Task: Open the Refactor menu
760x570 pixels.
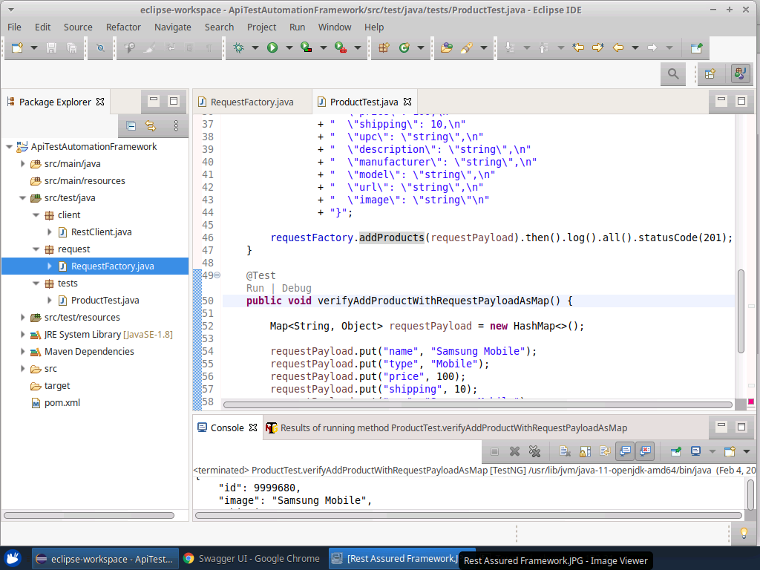Action: 123,27
